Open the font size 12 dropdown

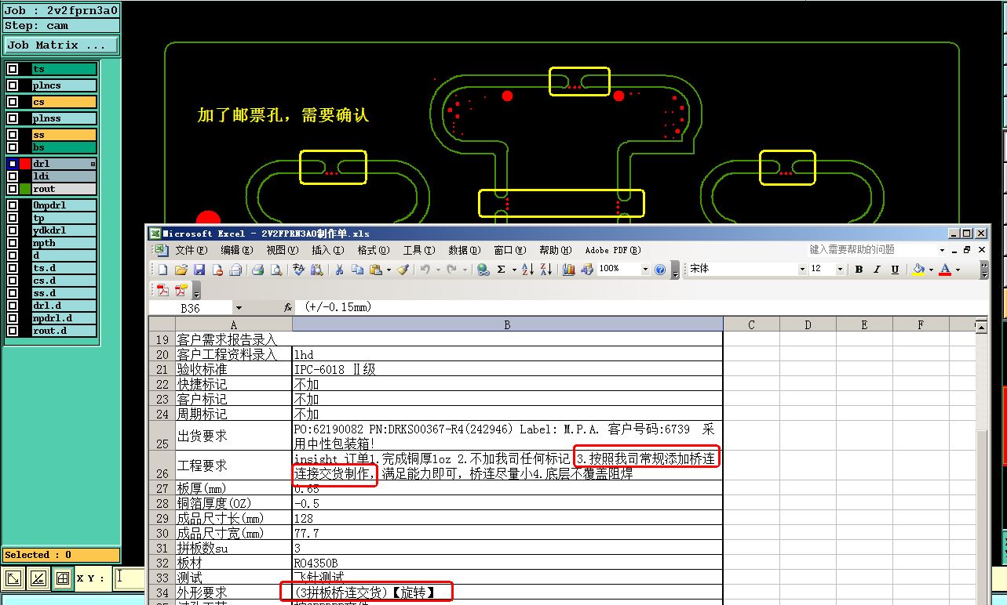(840, 269)
